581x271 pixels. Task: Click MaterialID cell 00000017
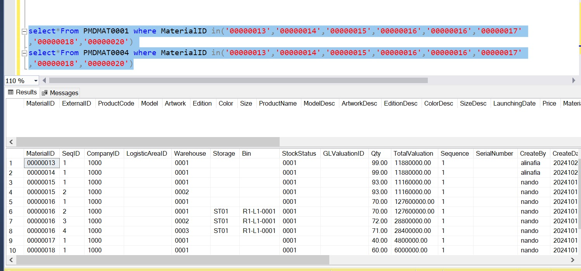(41, 241)
